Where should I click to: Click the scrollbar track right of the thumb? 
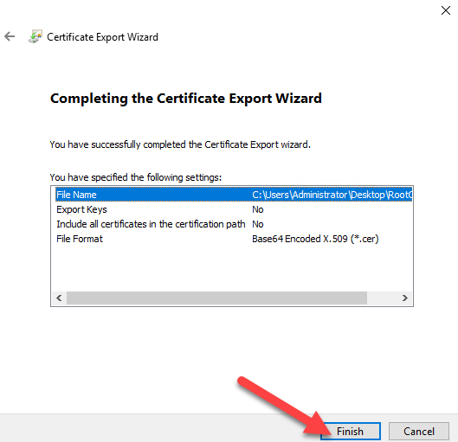click(382, 298)
